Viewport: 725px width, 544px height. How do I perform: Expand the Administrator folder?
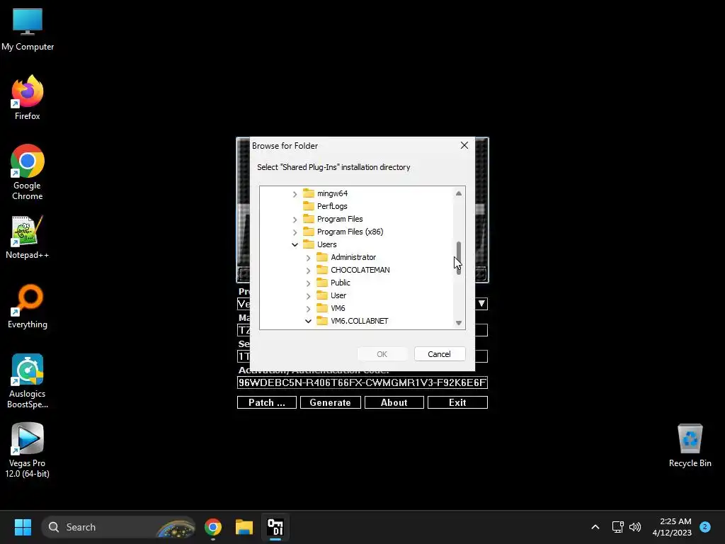pyautogui.click(x=308, y=258)
